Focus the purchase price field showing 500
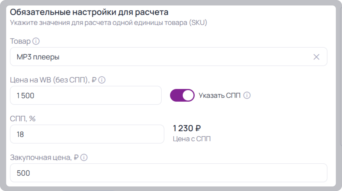 click(169, 173)
